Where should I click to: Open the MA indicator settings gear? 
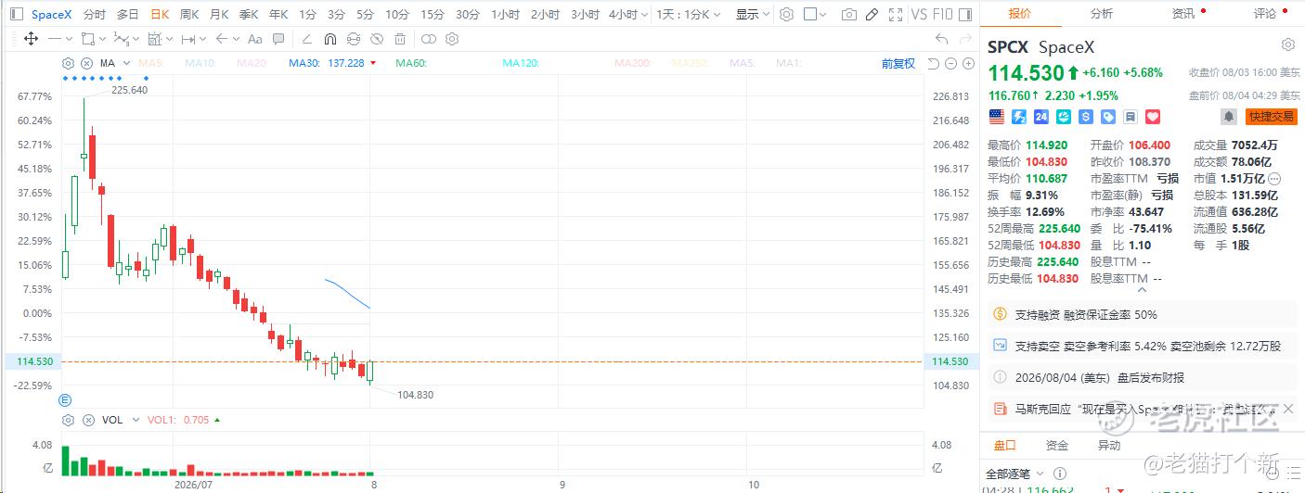tap(68, 63)
